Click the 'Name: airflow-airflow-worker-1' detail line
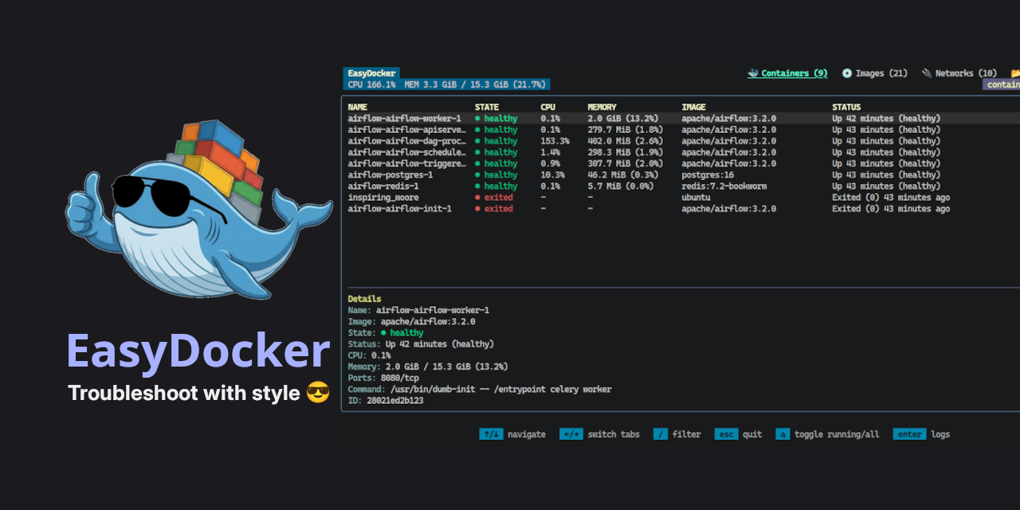 [418, 310]
